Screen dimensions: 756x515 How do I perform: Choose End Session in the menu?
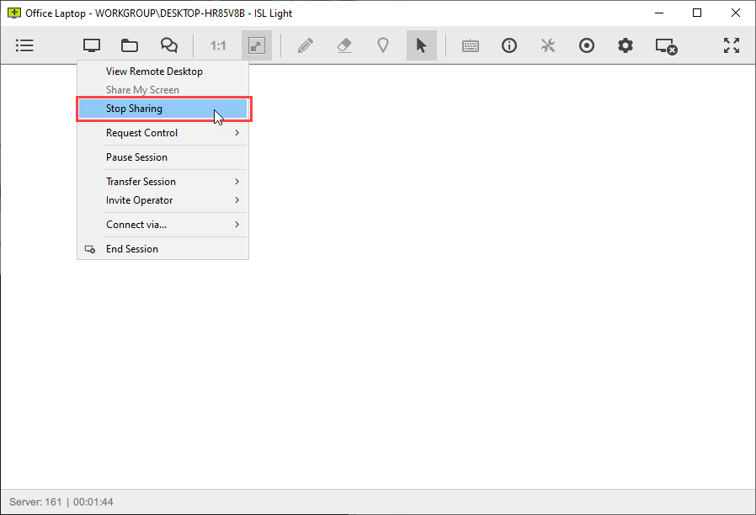(163, 249)
